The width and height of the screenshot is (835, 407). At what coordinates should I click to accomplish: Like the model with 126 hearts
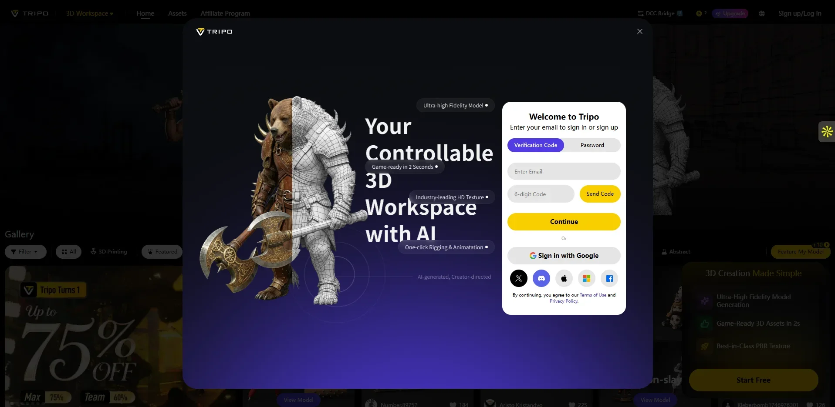point(810,404)
